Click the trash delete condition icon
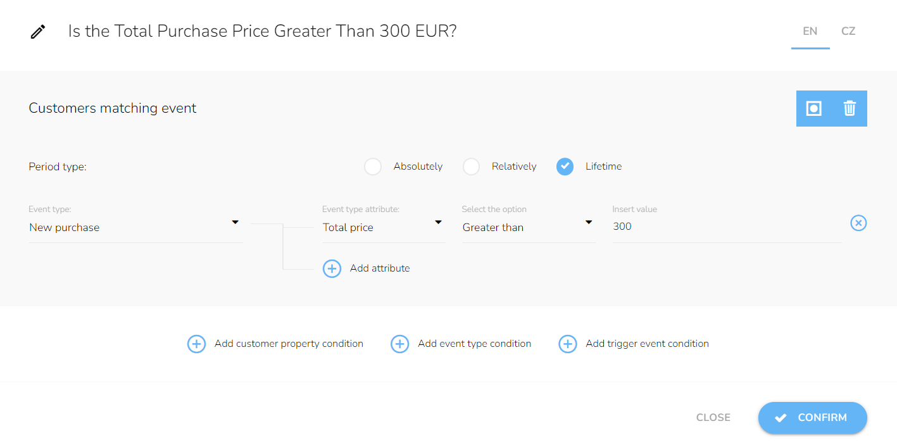Image resolution: width=897 pixels, height=445 pixels. [x=850, y=108]
